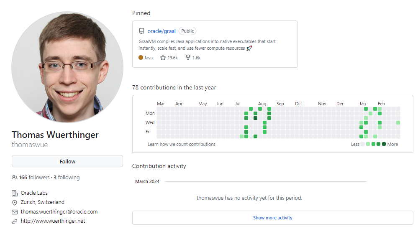The width and height of the screenshot is (418, 229).
Task: Visit http://www.wuerthinger.net website link
Action: pos(53,221)
